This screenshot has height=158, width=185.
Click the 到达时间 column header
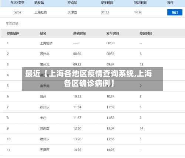(x=140, y=3)
